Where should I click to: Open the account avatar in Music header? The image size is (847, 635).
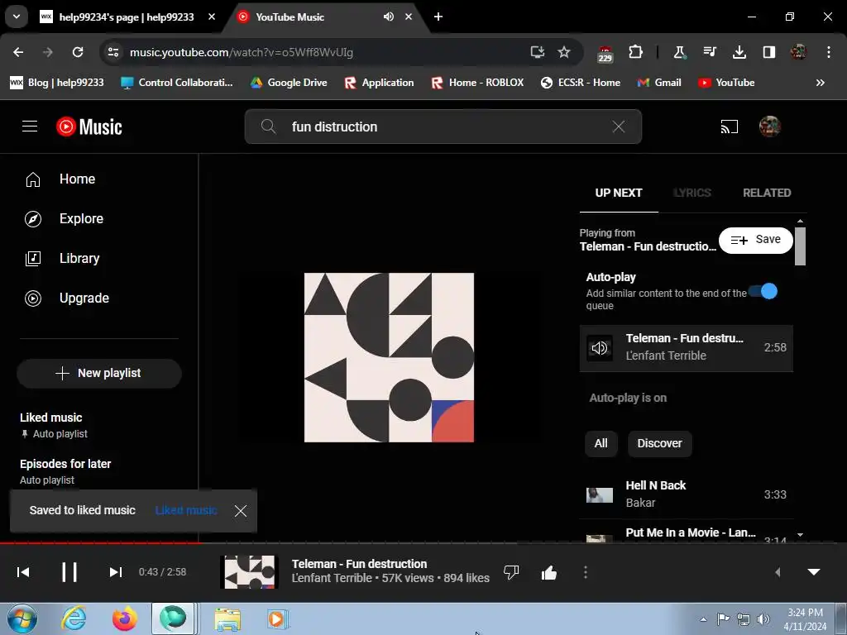tap(770, 127)
